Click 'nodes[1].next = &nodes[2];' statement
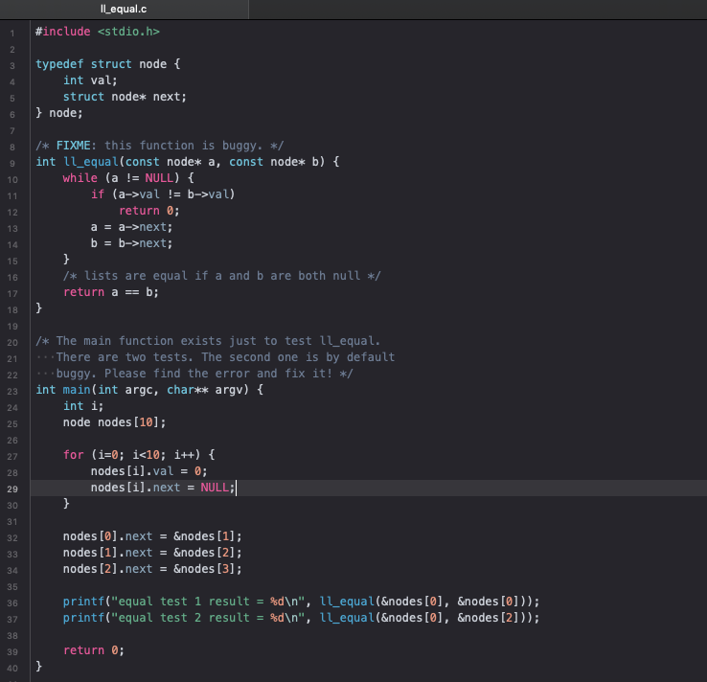Viewport: 707px width, 682px height. click(152, 553)
